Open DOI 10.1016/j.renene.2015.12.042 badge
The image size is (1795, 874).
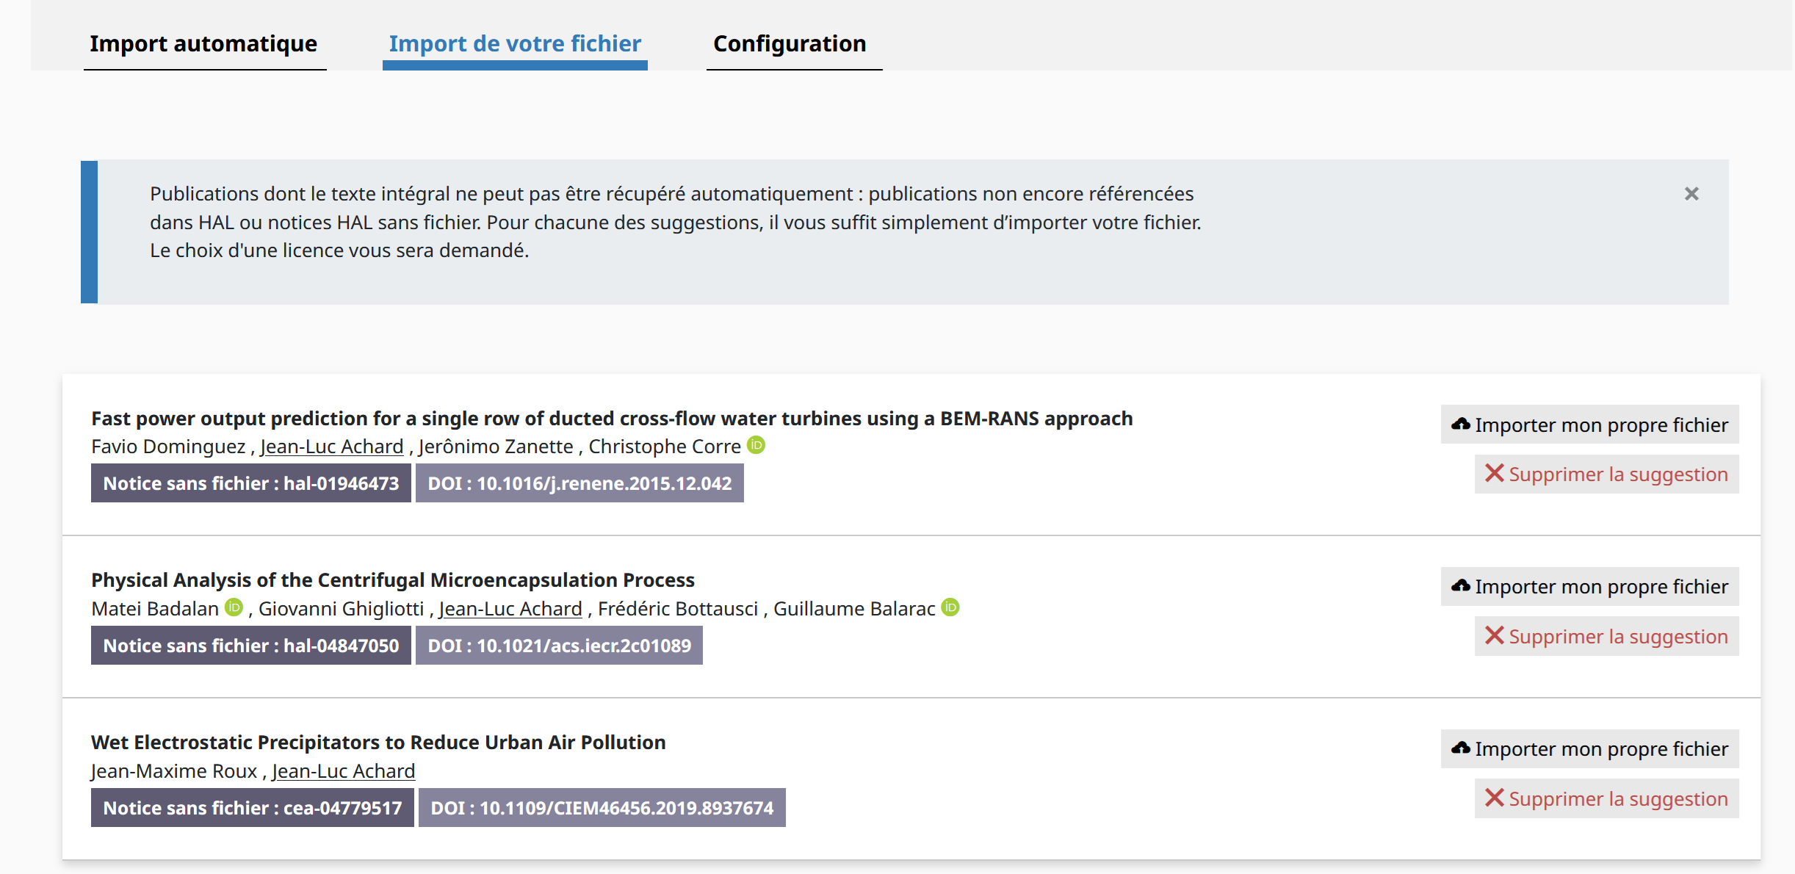click(579, 483)
